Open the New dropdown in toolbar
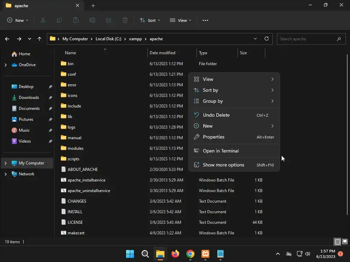Image resolution: width=350 pixels, height=262 pixels. 18,20
